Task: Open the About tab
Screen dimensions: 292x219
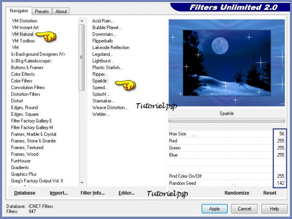Action: point(61,12)
